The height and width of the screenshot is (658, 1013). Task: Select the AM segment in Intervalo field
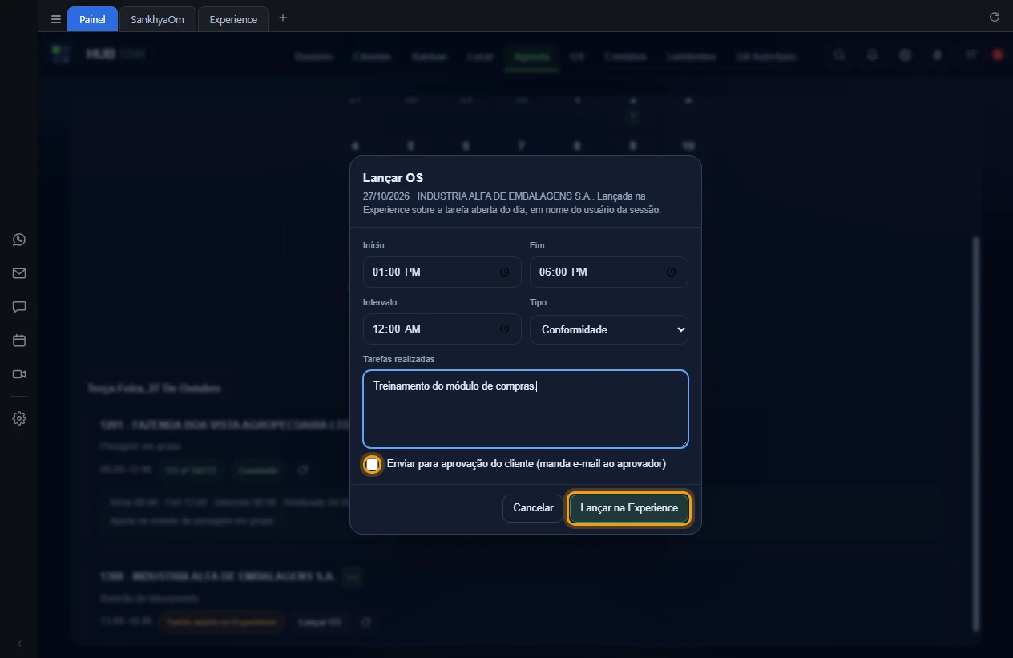[413, 329]
